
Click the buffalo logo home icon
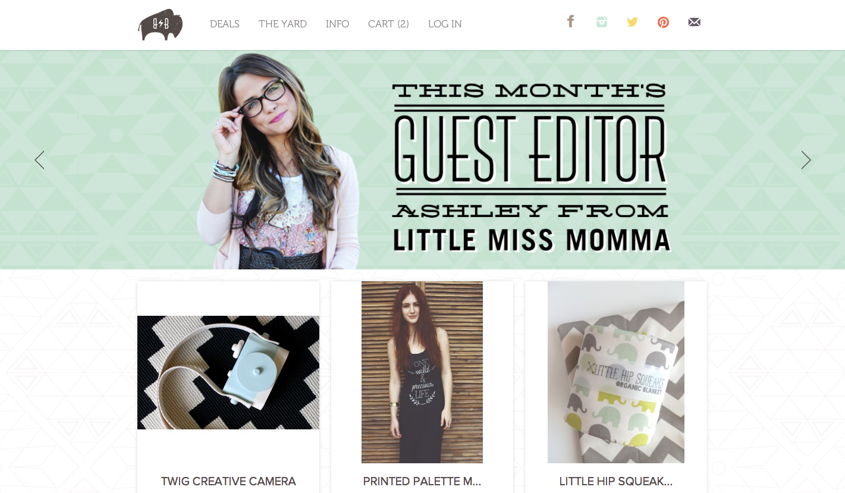(x=161, y=24)
